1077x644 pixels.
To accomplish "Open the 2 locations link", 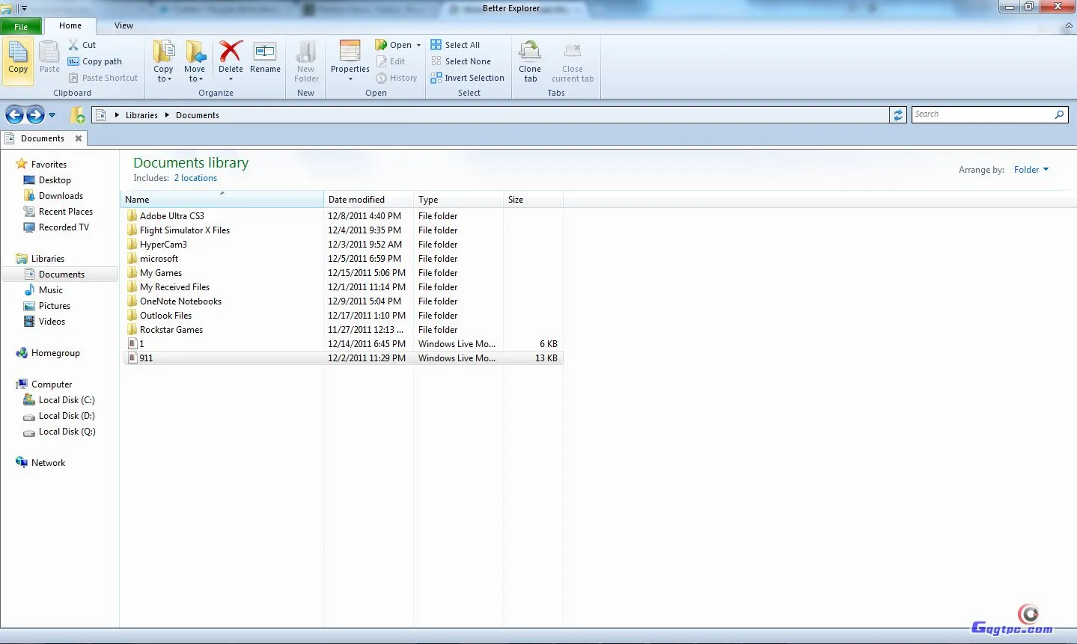I will tap(195, 178).
